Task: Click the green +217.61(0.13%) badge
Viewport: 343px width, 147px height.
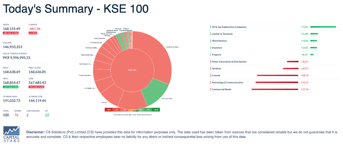Action: pyautogui.click(x=11, y=87)
